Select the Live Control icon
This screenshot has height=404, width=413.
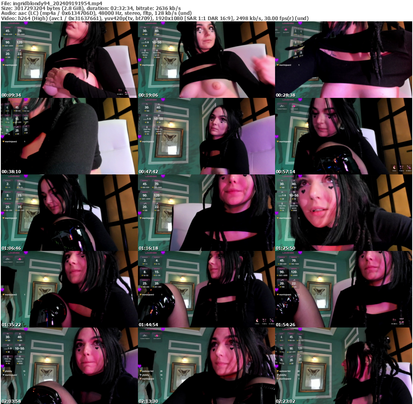pos(156,336)
